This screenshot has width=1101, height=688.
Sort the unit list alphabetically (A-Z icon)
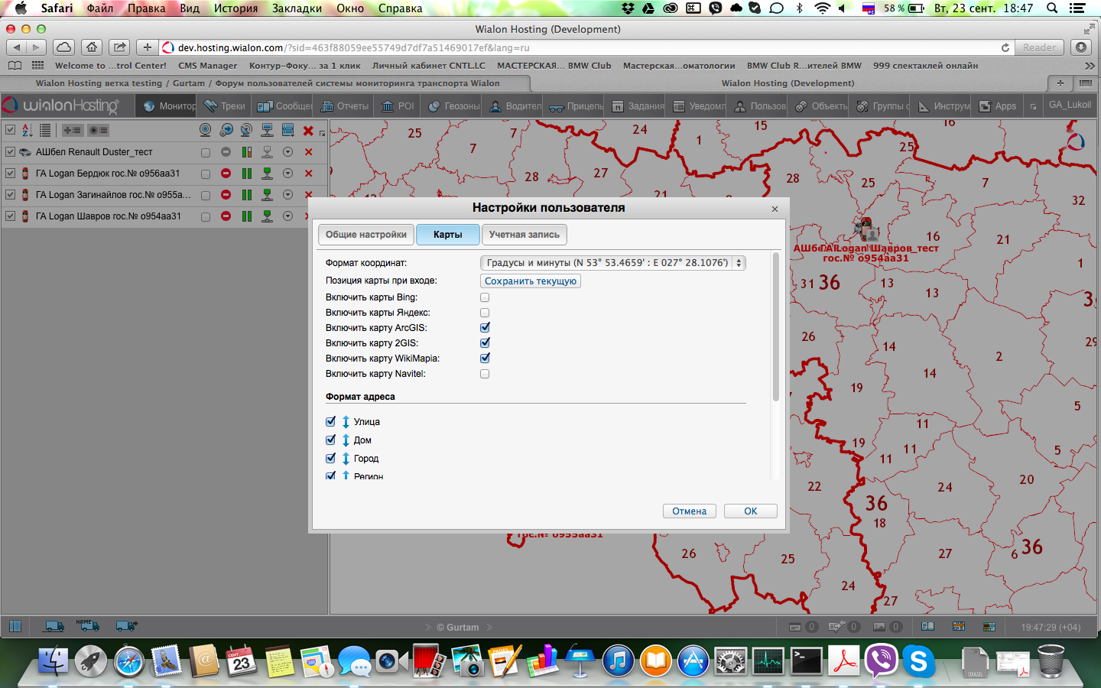[28, 131]
